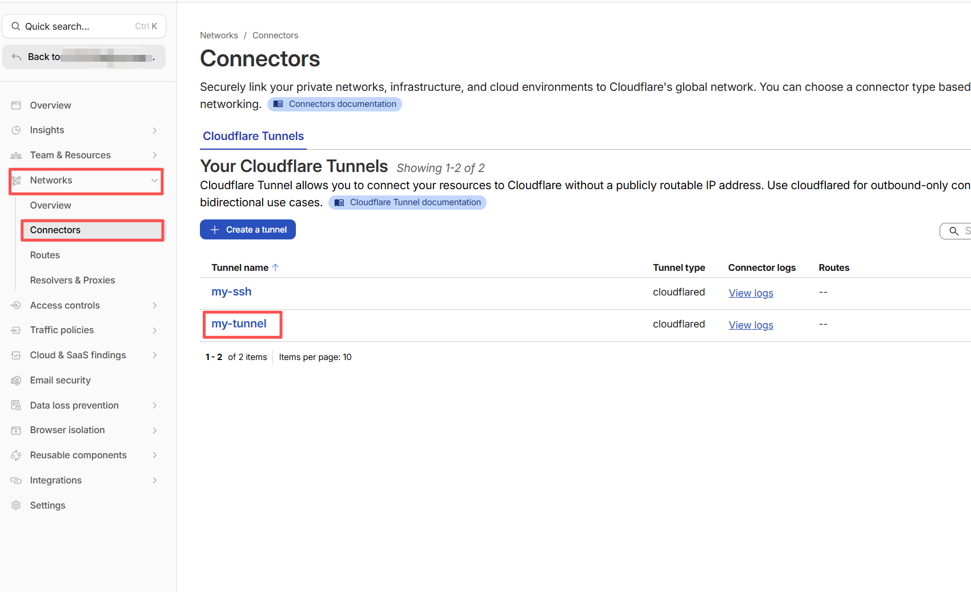The width and height of the screenshot is (971, 592).
Task: Click the Tunnel type column header
Action: (679, 267)
